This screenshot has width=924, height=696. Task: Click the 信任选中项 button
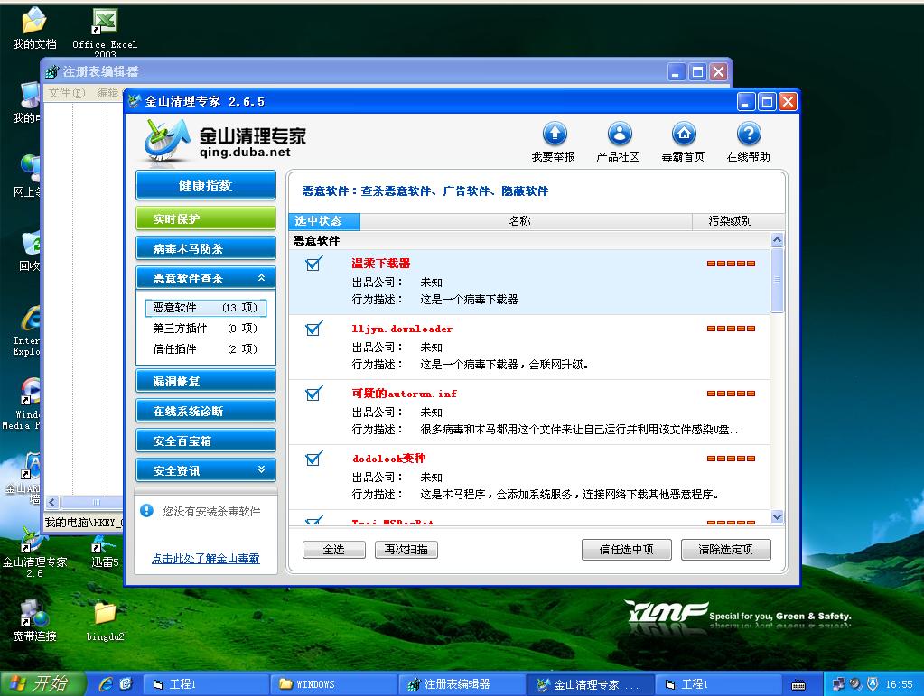[x=627, y=550]
